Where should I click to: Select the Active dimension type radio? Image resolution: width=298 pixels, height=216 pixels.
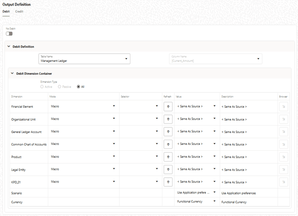point(42,87)
